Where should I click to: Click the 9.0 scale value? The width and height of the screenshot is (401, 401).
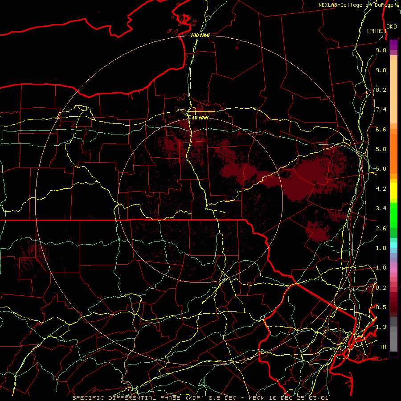coord(381,70)
